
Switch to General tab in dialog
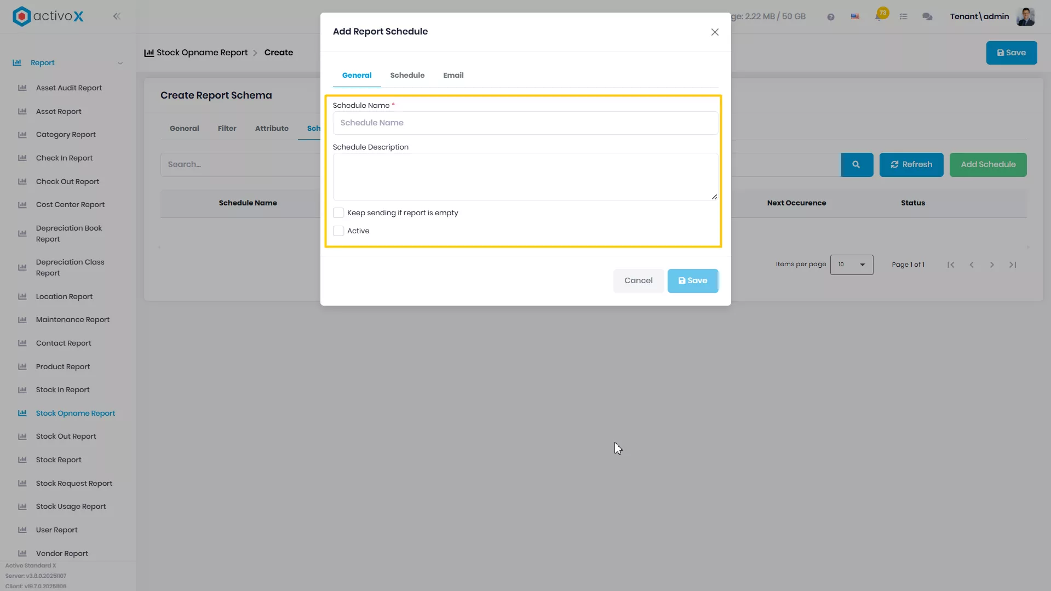pos(357,75)
